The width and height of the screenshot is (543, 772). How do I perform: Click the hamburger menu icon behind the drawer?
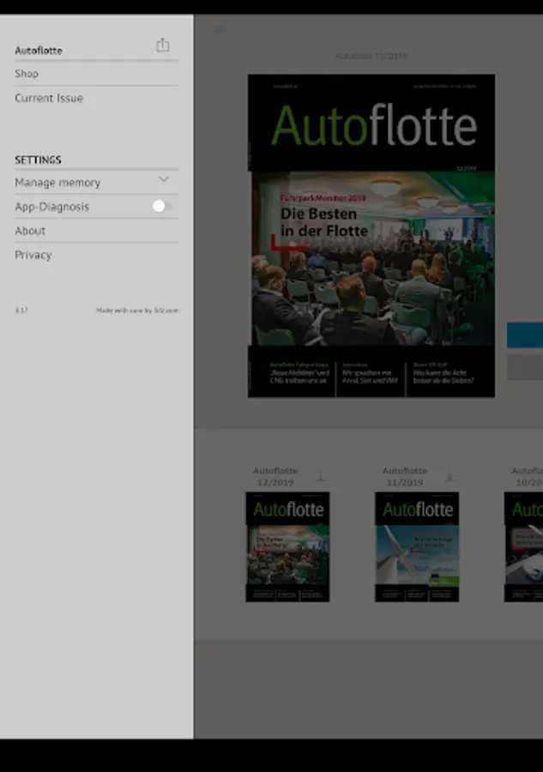tap(220, 29)
